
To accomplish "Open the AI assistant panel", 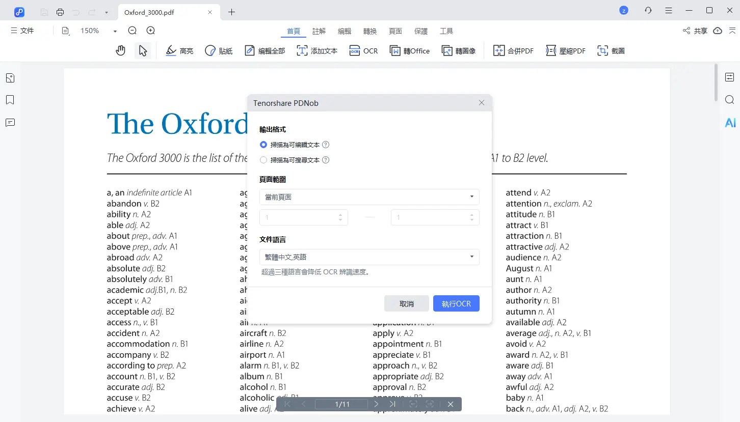I will [x=730, y=123].
